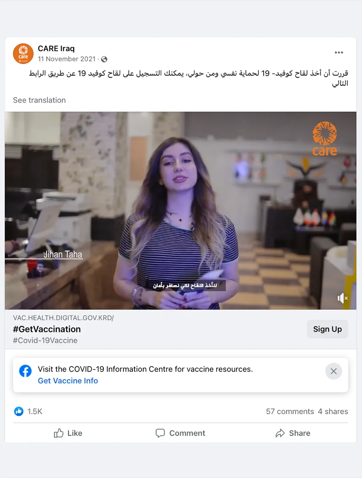View the 57 comments
This screenshot has width=362, height=478.
coord(290,411)
